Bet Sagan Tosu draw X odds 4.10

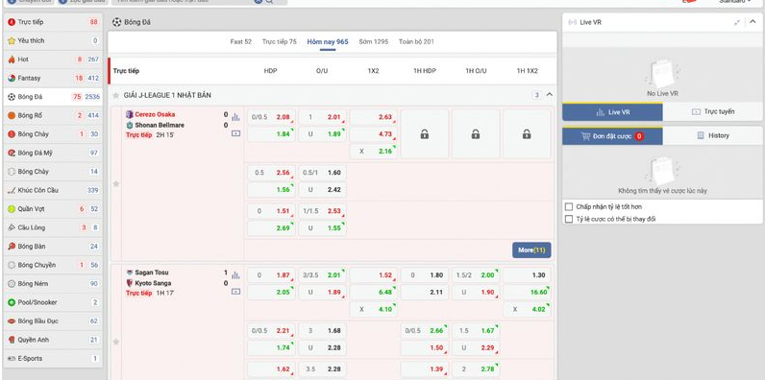point(373,309)
